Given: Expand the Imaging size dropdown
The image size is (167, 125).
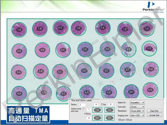Looking at the screenshot, I should [x=137, y=115].
